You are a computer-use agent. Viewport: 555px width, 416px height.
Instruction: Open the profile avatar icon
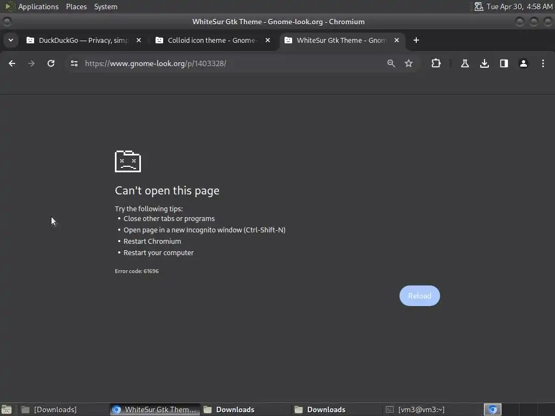click(524, 63)
